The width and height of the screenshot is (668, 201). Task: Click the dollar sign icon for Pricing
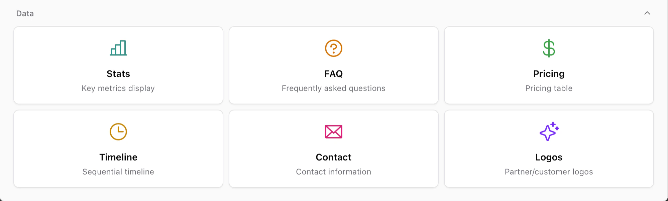549,48
